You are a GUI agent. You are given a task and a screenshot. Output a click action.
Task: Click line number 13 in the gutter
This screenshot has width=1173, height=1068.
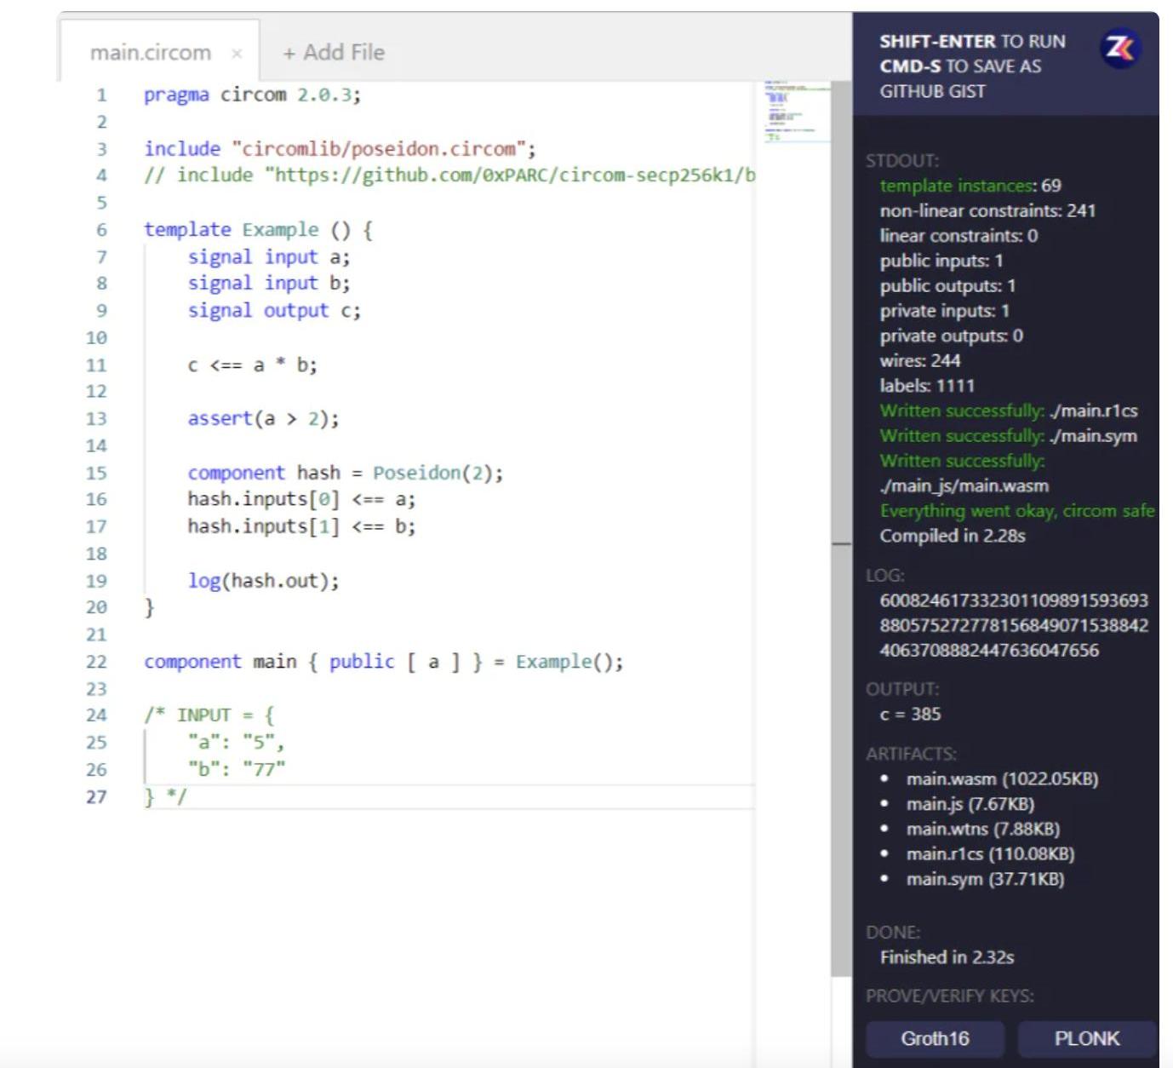click(x=96, y=419)
